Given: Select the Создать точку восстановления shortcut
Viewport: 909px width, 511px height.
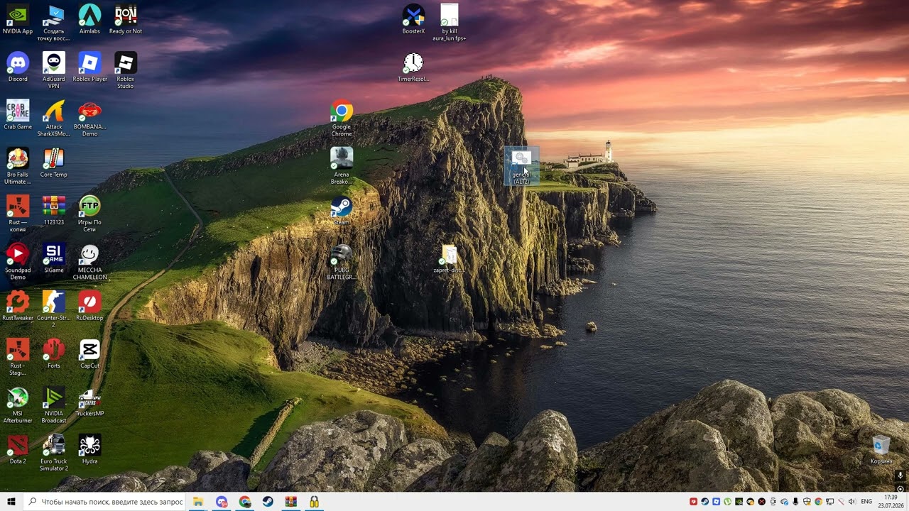Looking at the screenshot, I should point(54,23).
